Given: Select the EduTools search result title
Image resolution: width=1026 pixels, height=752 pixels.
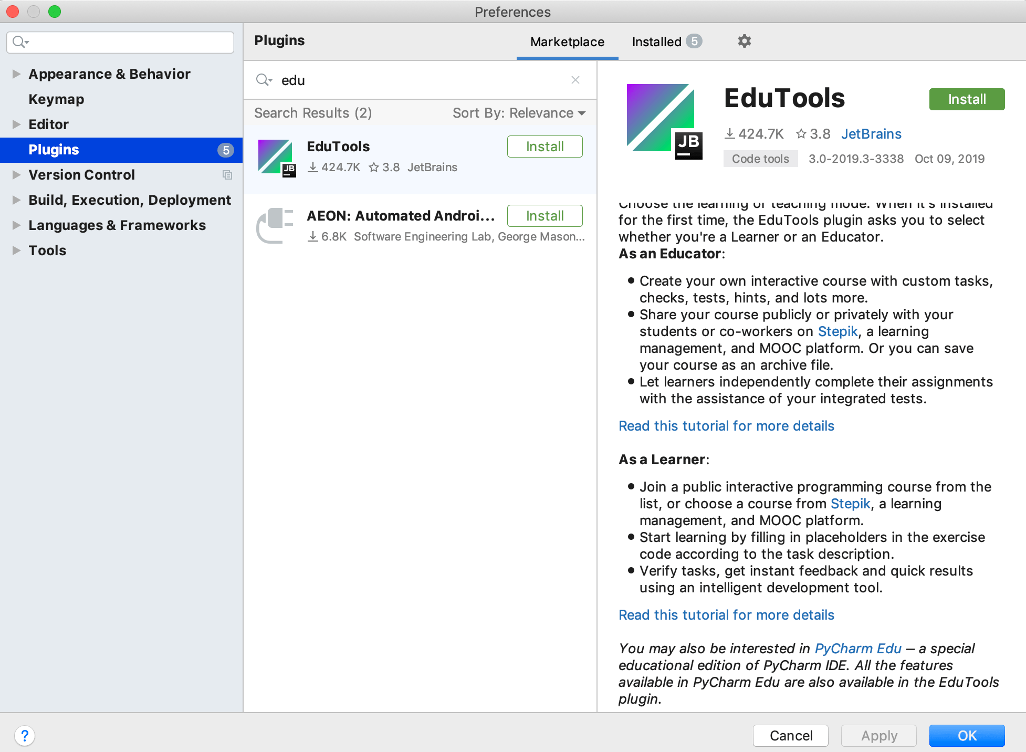Looking at the screenshot, I should [338, 147].
